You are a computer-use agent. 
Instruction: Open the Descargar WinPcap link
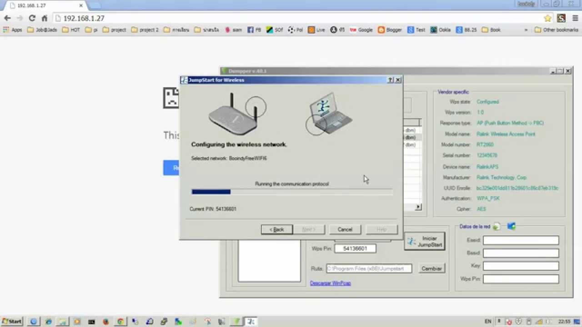[330, 283]
